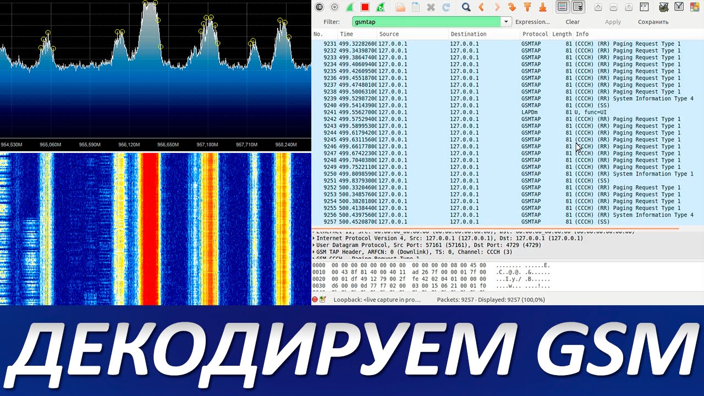Select packet 9246 Paging Request row
Screen dimensions: 704x396
coord(508,146)
